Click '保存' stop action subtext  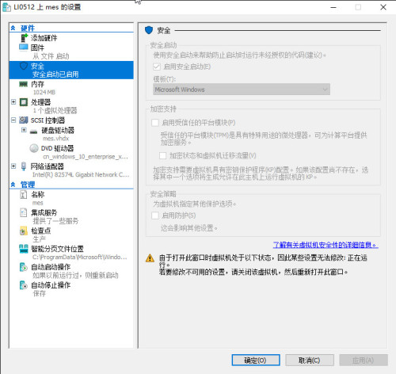pos(39,293)
